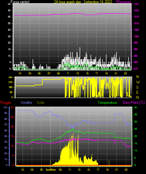Click green temperature axis value 40

coord(136,108)
